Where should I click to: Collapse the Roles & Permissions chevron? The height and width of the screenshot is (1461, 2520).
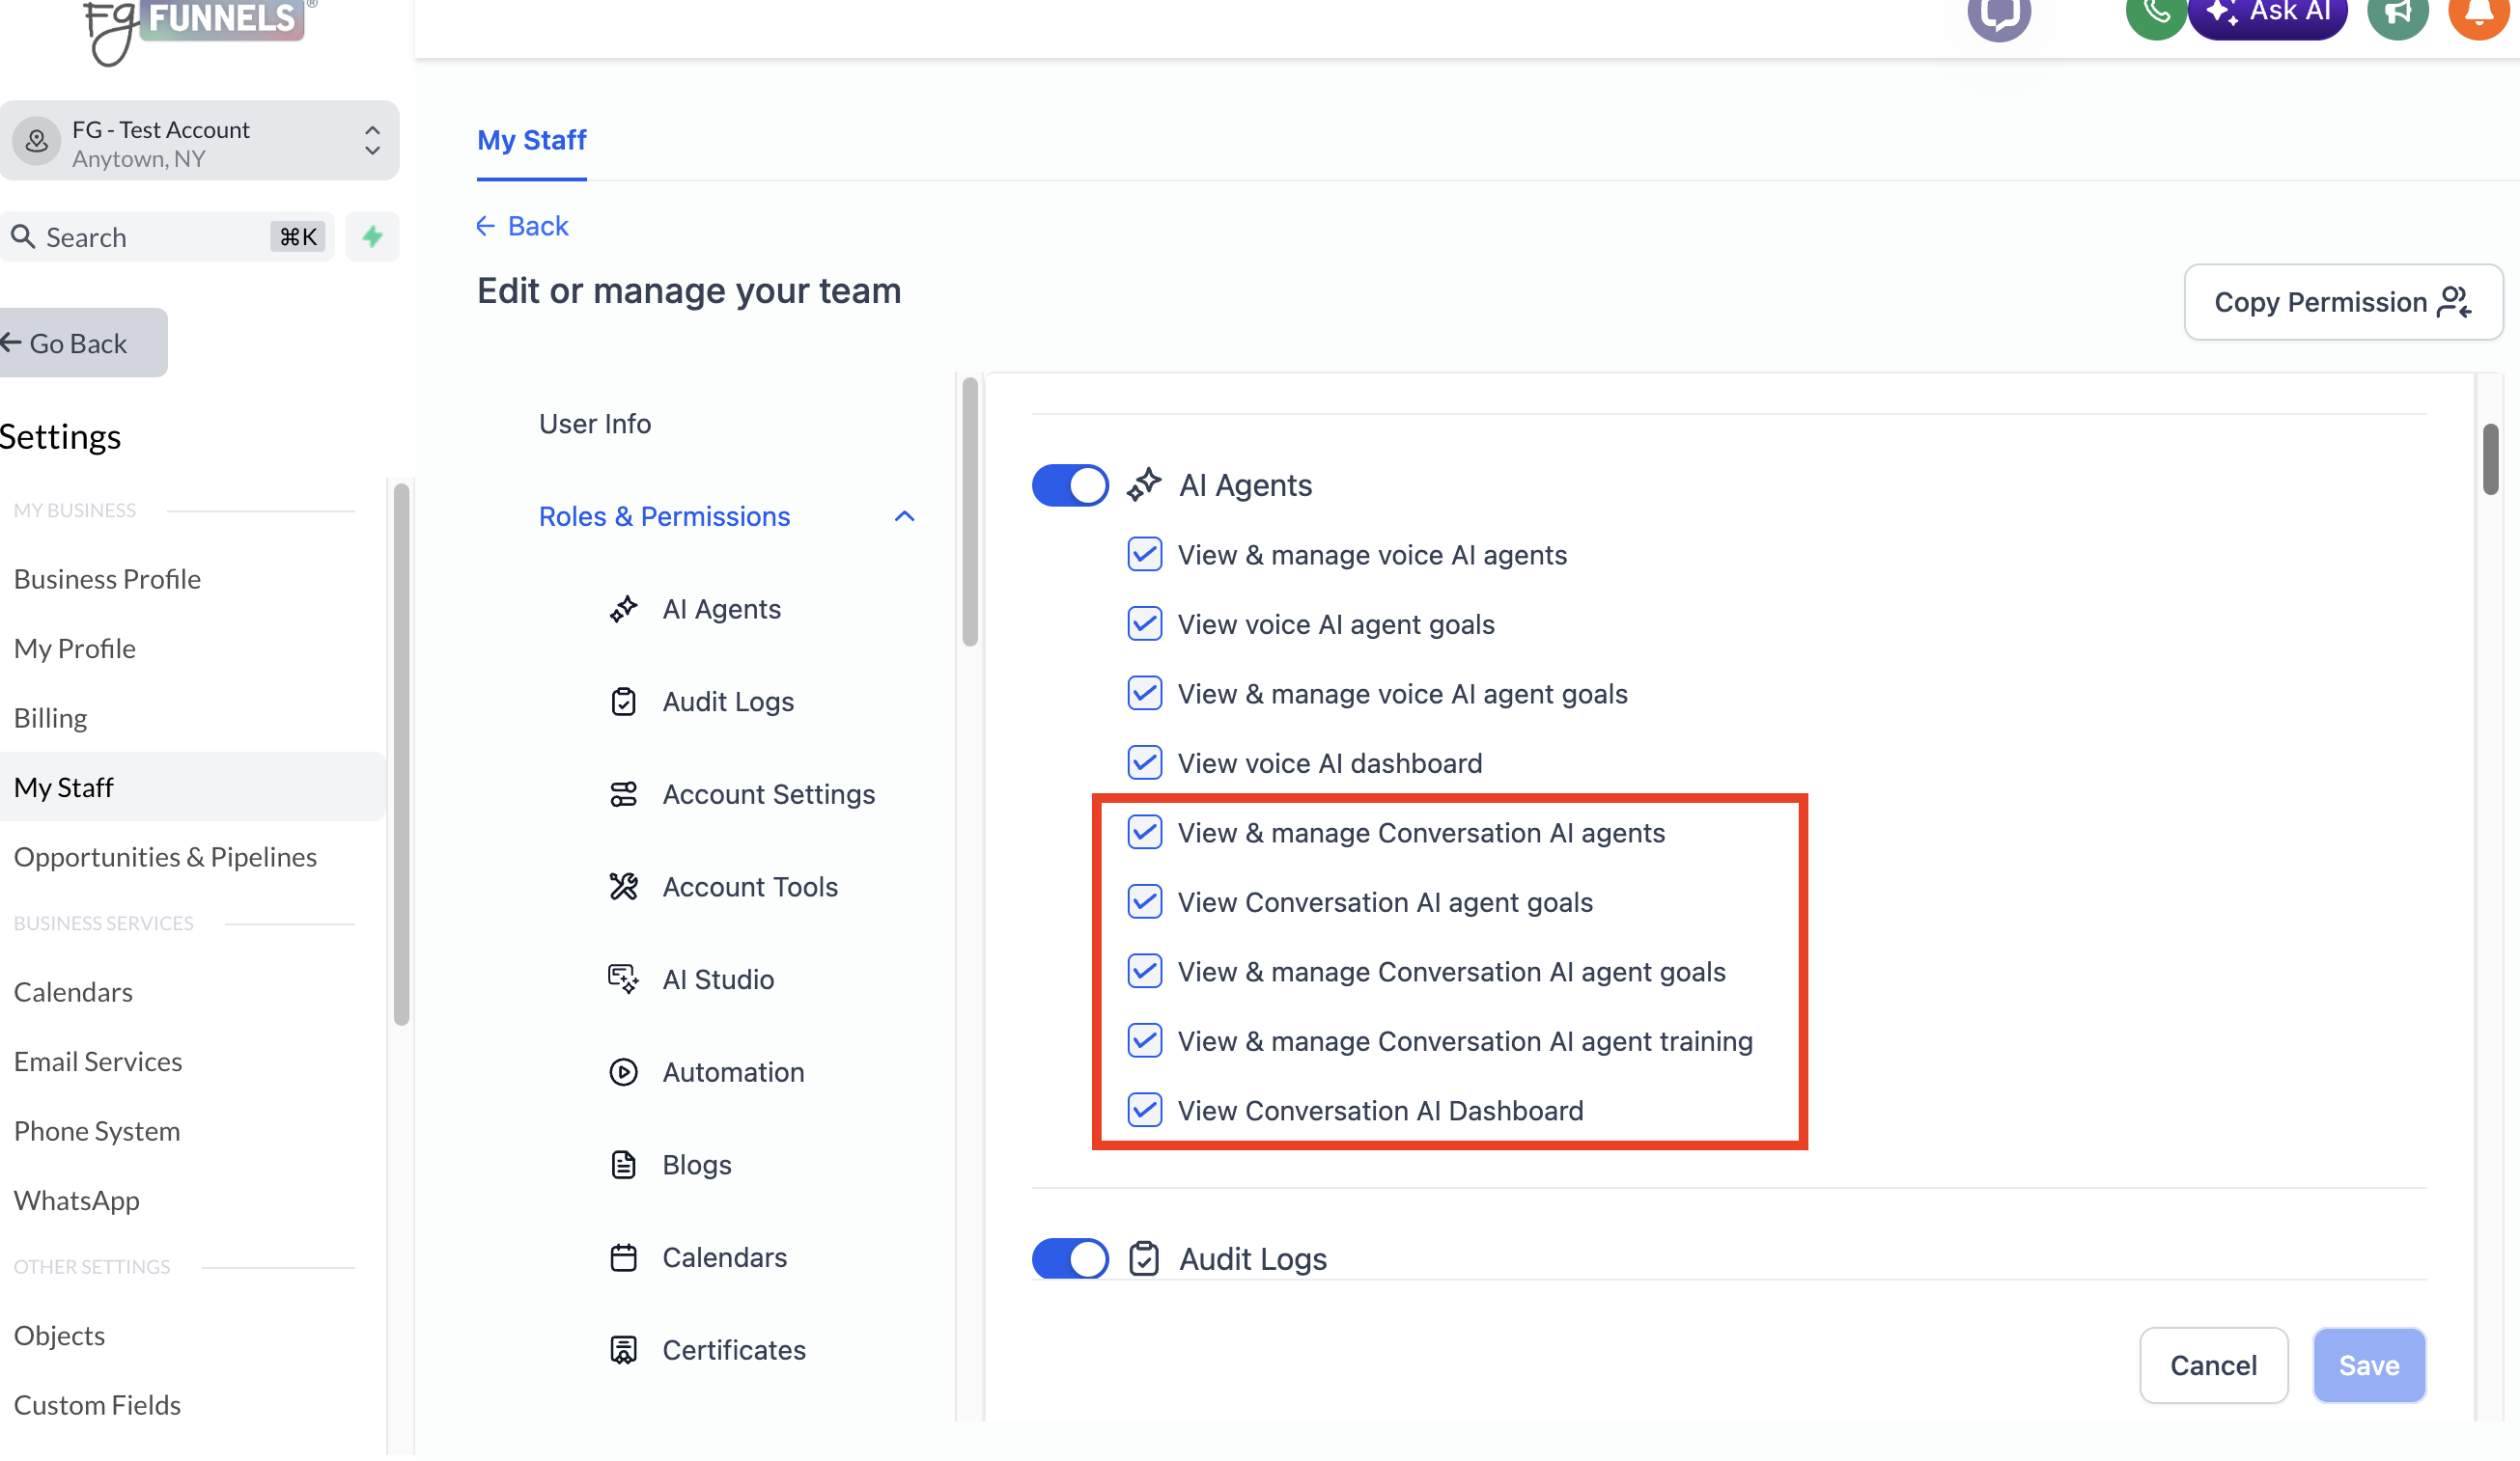pyautogui.click(x=904, y=517)
